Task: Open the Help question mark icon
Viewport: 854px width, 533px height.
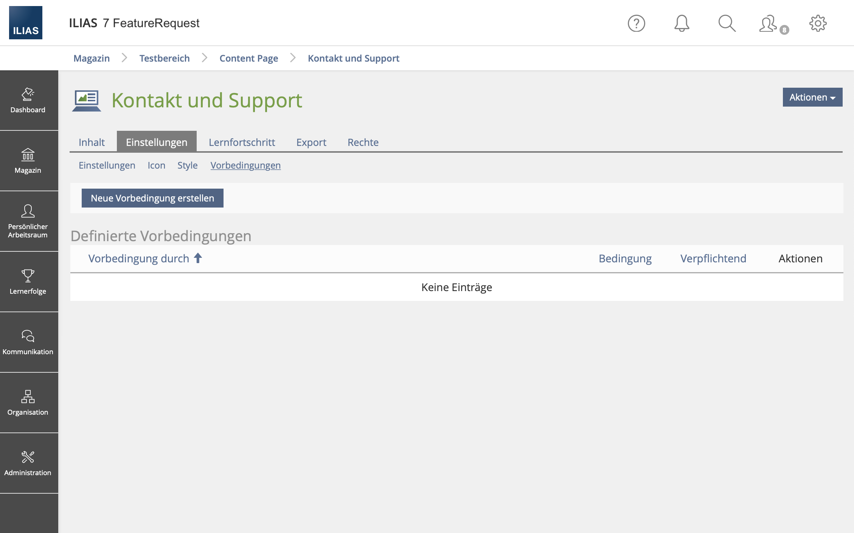Action: coord(636,23)
